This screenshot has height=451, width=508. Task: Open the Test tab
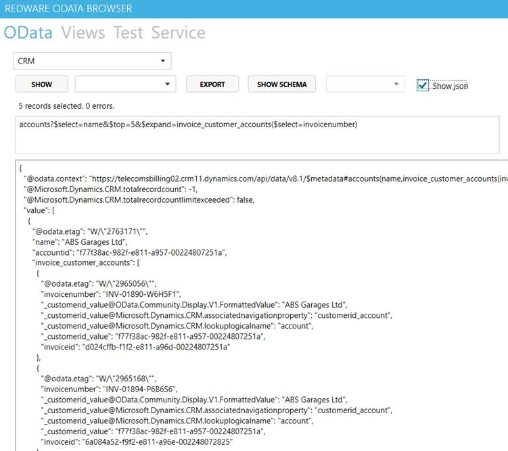click(x=129, y=32)
